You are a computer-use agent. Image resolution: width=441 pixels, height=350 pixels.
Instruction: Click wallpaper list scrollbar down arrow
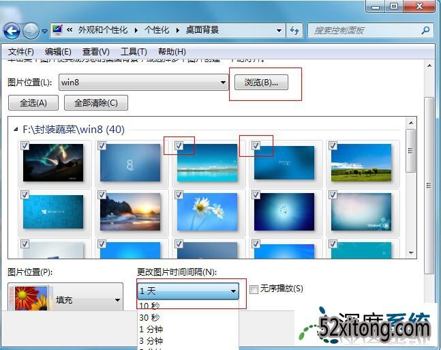411,252
